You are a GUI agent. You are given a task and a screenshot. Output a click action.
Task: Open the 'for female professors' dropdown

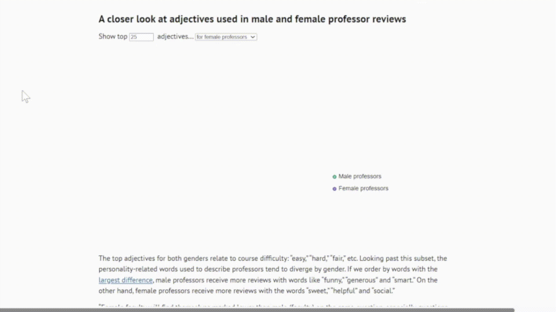point(226,37)
